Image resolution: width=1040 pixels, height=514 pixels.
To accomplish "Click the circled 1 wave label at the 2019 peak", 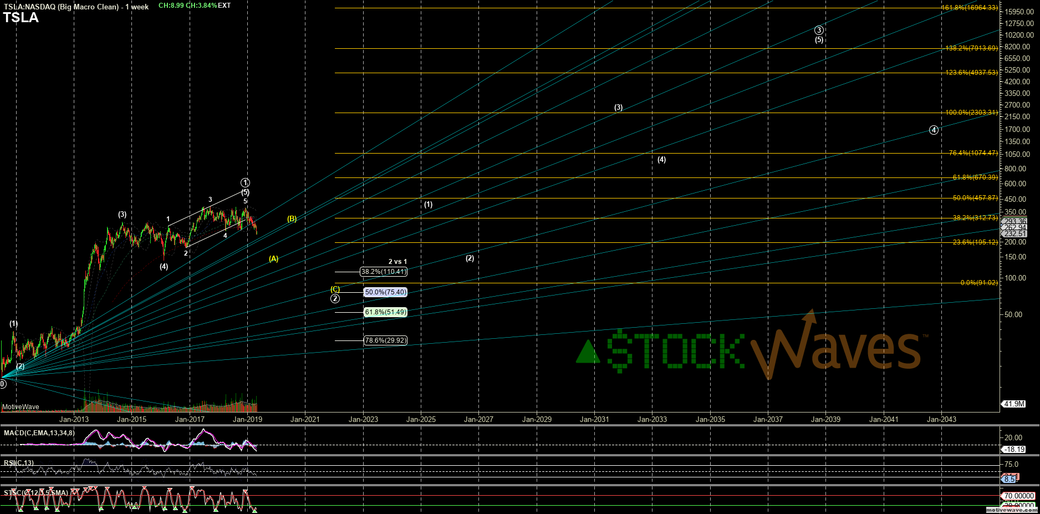I will tap(245, 182).
